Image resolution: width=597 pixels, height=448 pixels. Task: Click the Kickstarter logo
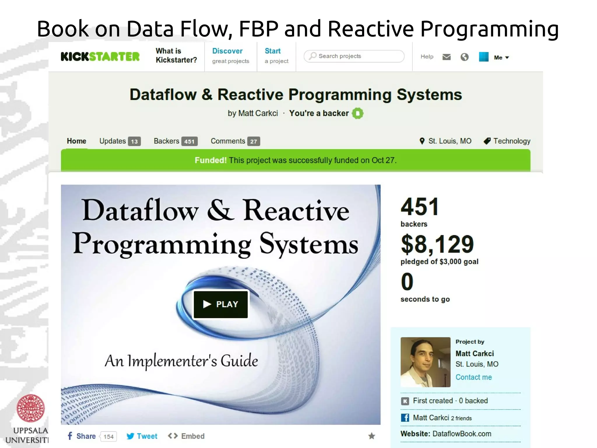click(x=100, y=57)
